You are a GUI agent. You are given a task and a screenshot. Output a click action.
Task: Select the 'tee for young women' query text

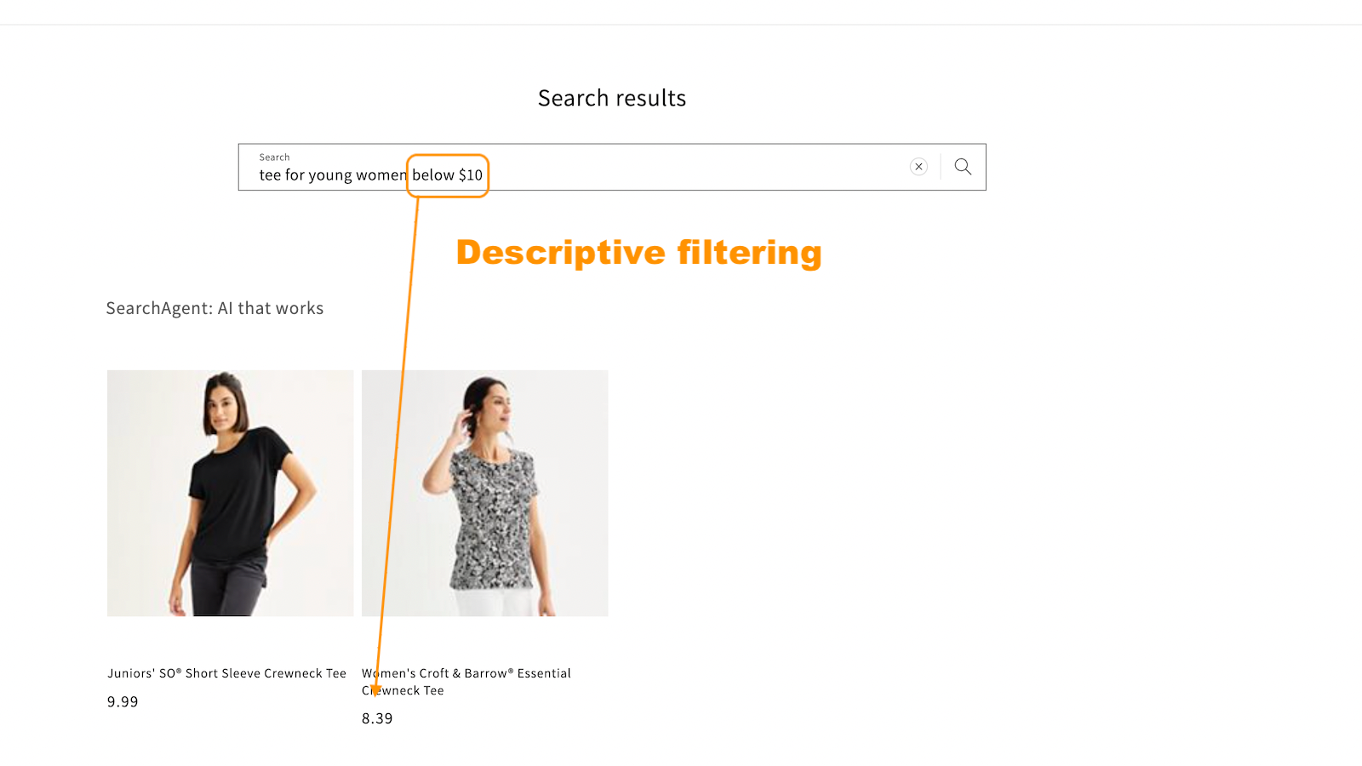(x=332, y=174)
